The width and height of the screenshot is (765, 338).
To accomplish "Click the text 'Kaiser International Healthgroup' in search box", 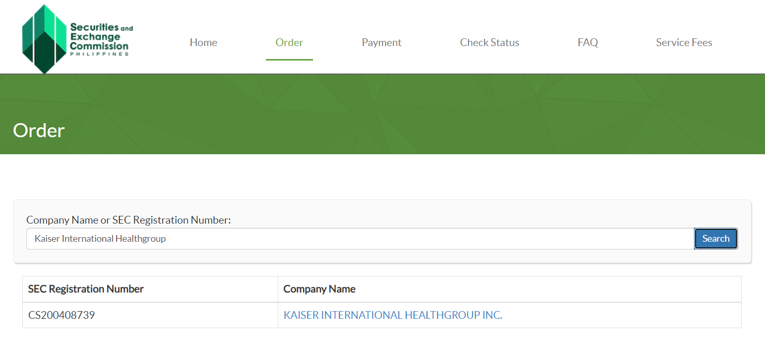I will click(100, 239).
